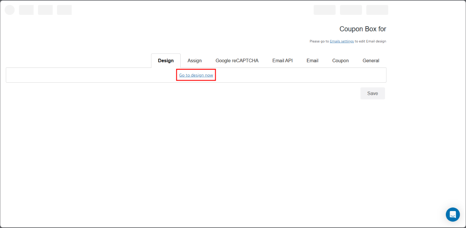The height and width of the screenshot is (228, 466).
Task: Go to the Email API tab
Action: click(282, 61)
